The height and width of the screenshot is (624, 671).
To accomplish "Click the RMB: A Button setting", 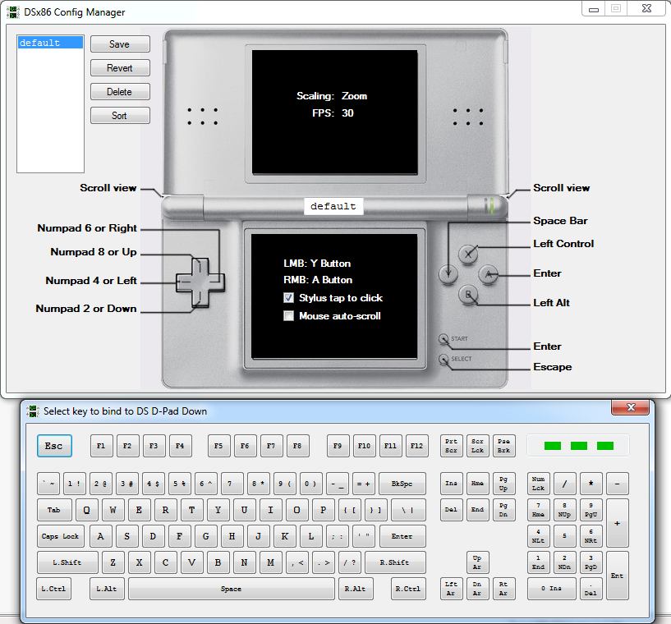I will (x=318, y=280).
